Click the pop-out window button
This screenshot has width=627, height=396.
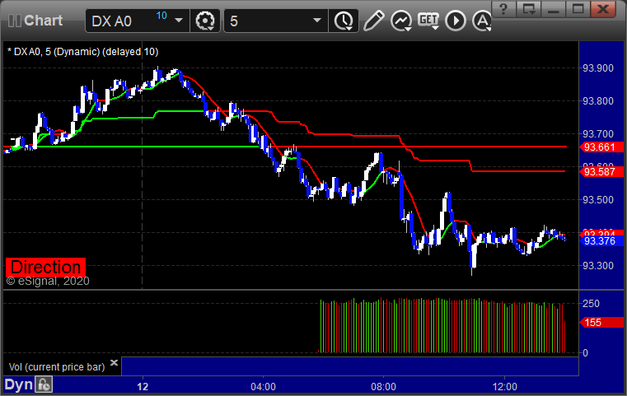coord(528,9)
